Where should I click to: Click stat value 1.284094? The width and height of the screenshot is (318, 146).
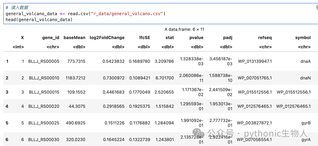[x=165, y=123]
